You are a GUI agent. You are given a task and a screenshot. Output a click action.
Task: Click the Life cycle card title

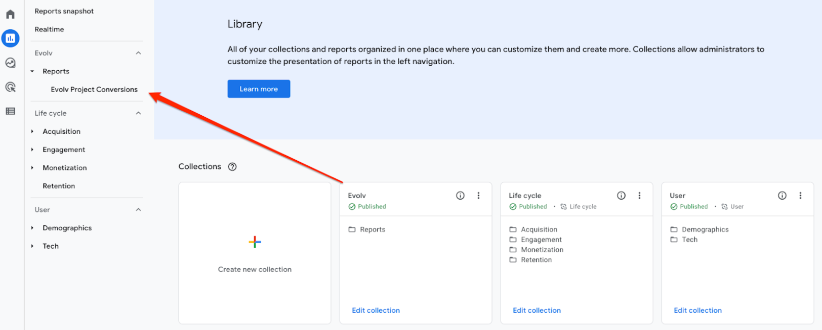pyautogui.click(x=525, y=196)
